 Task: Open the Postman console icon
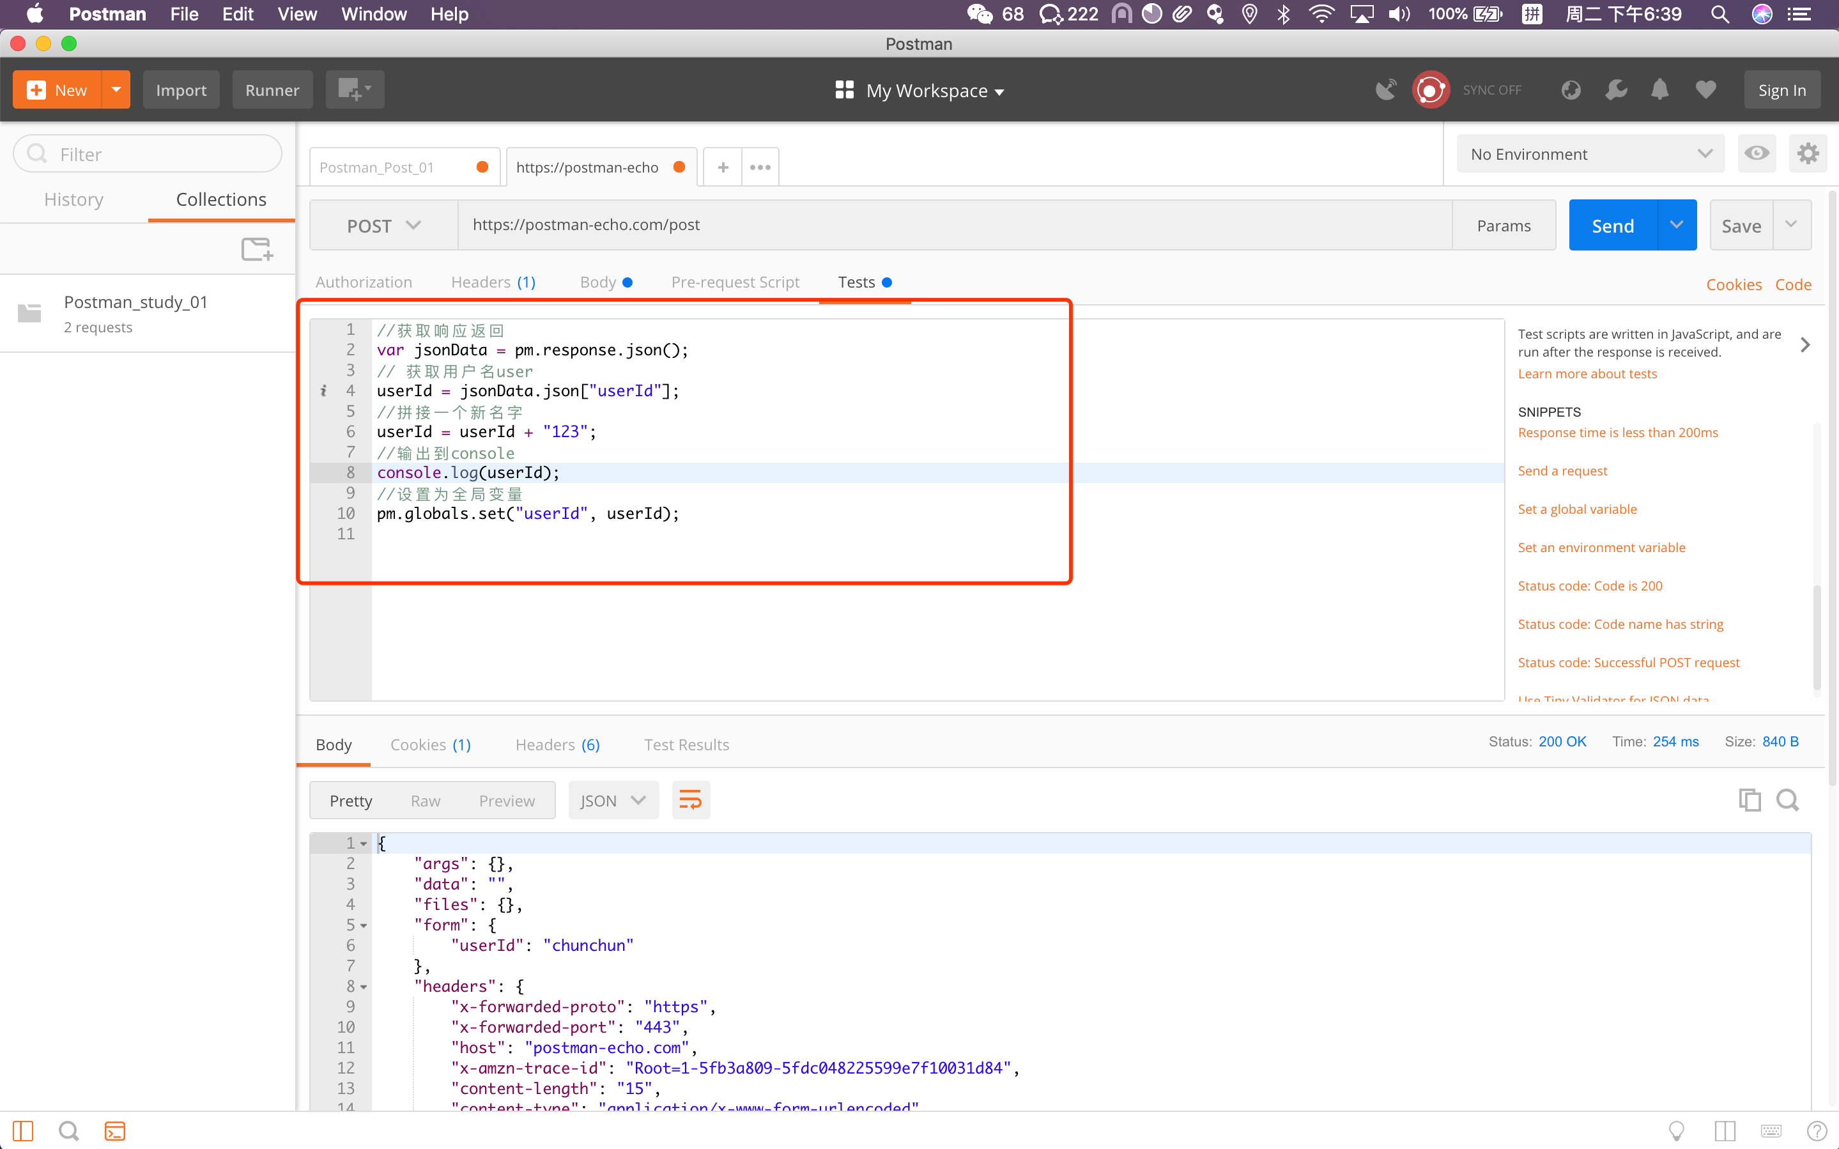click(115, 1130)
